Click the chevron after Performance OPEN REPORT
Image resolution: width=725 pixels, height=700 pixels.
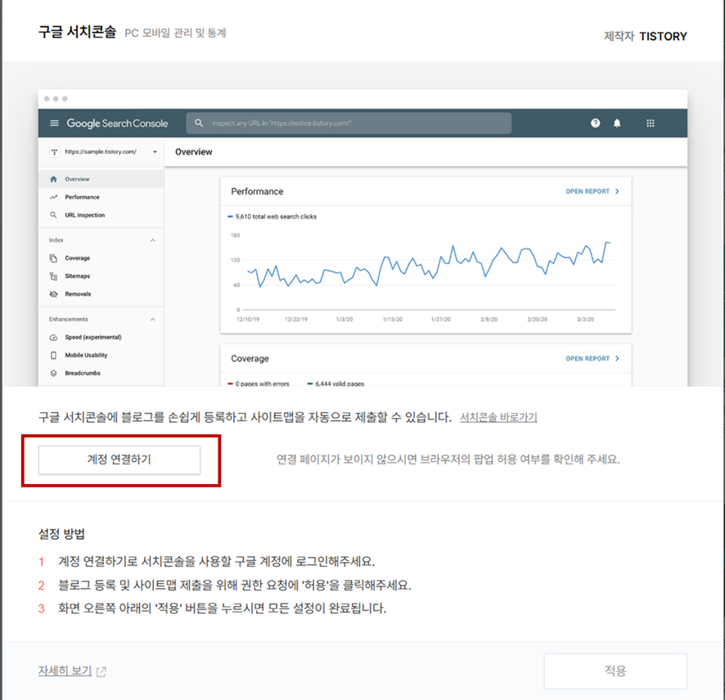617,191
